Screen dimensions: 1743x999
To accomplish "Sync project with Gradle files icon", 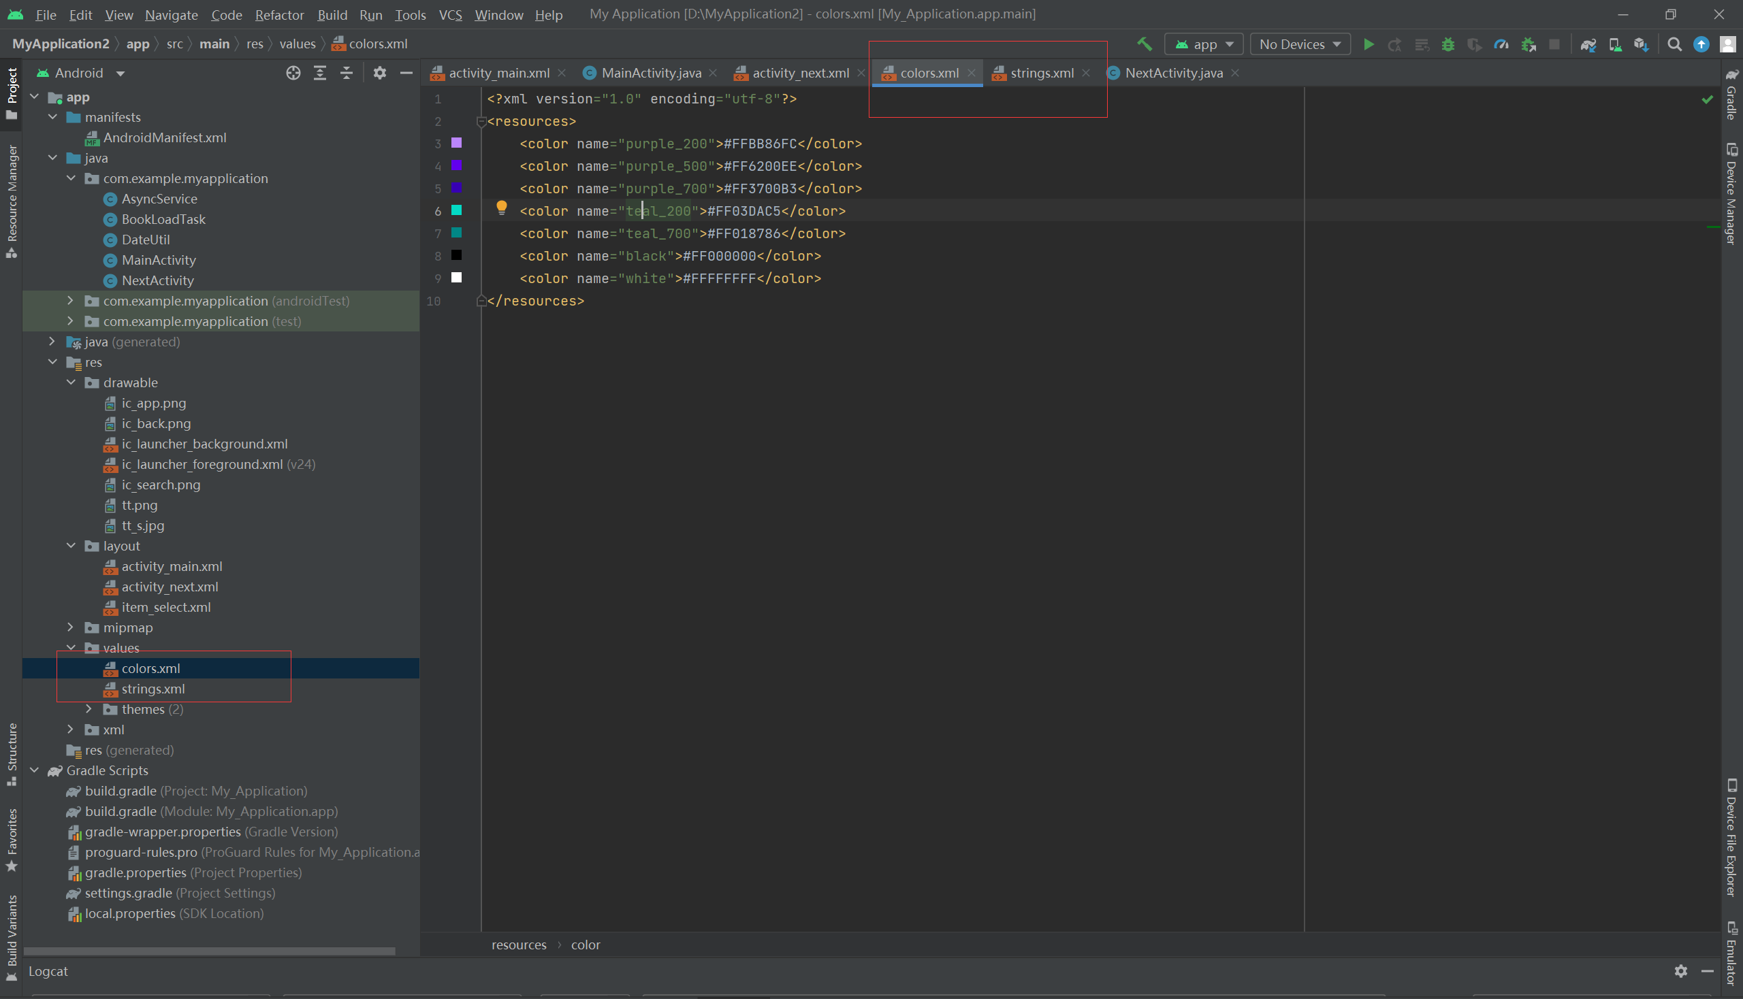I will click(x=1588, y=45).
